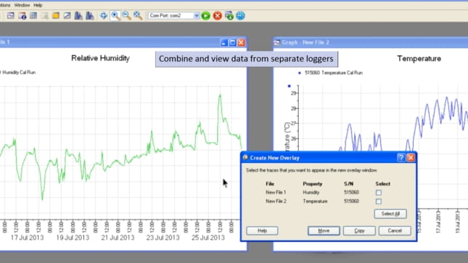Click the yellow notes toolbar icon
The height and width of the screenshot is (263, 468).
pyautogui.click(x=56, y=15)
